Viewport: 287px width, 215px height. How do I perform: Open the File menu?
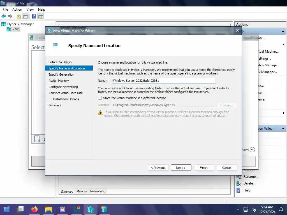click(5, 10)
